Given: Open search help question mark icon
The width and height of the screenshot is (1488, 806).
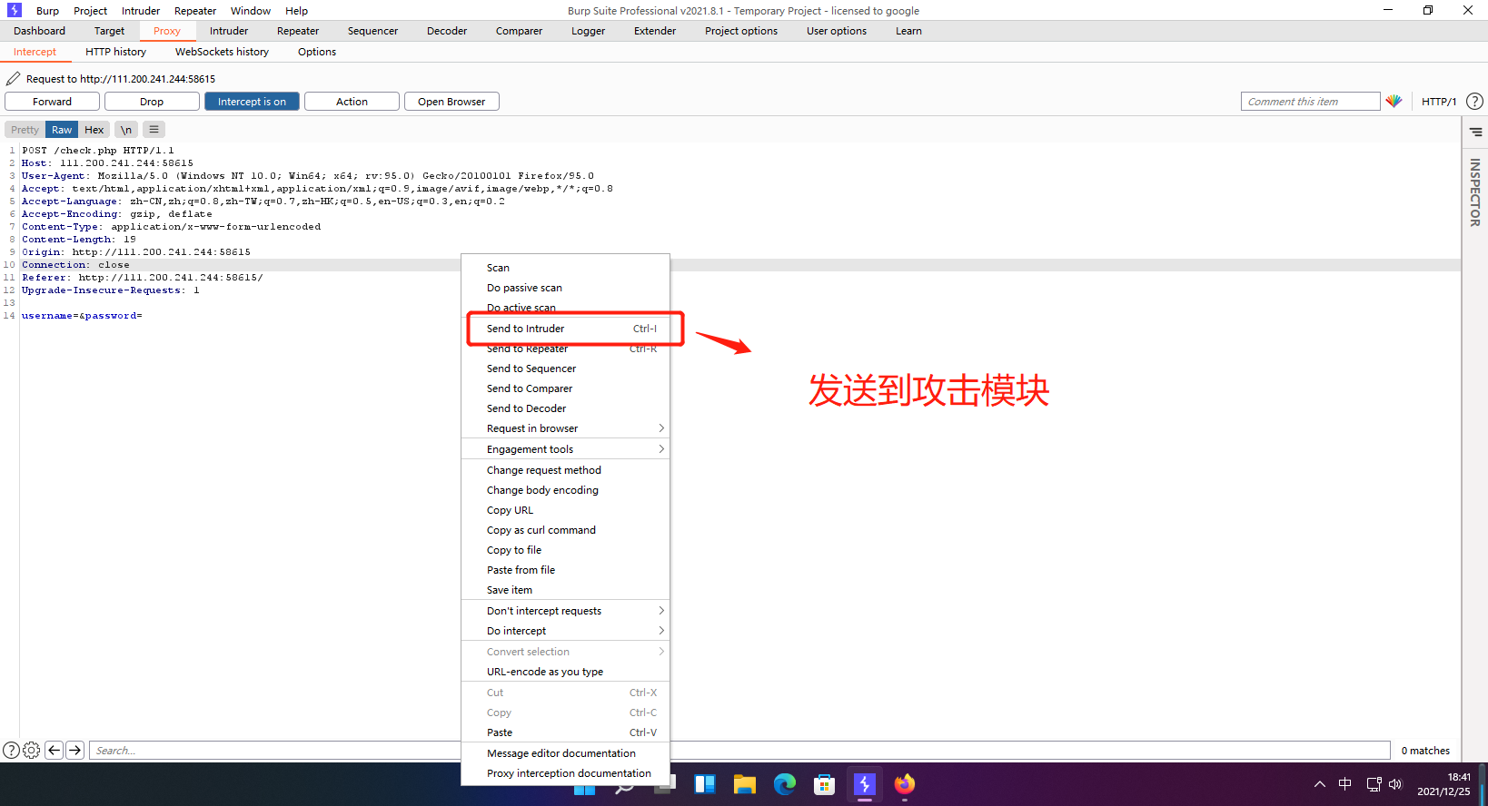Looking at the screenshot, I should (11, 751).
